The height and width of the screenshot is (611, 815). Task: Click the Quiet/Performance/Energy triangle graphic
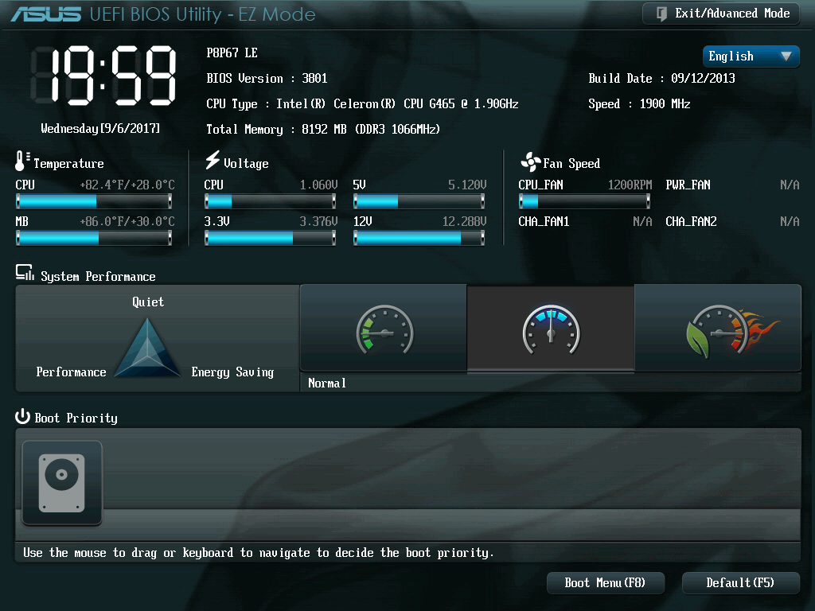coord(147,348)
